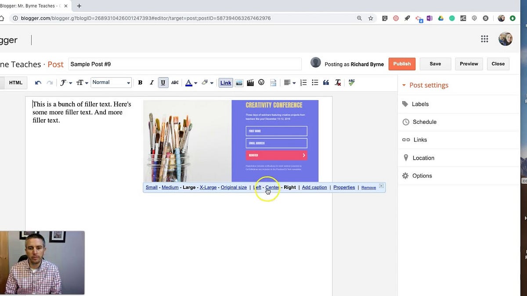Insert an image into the post

pyautogui.click(x=239, y=82)
